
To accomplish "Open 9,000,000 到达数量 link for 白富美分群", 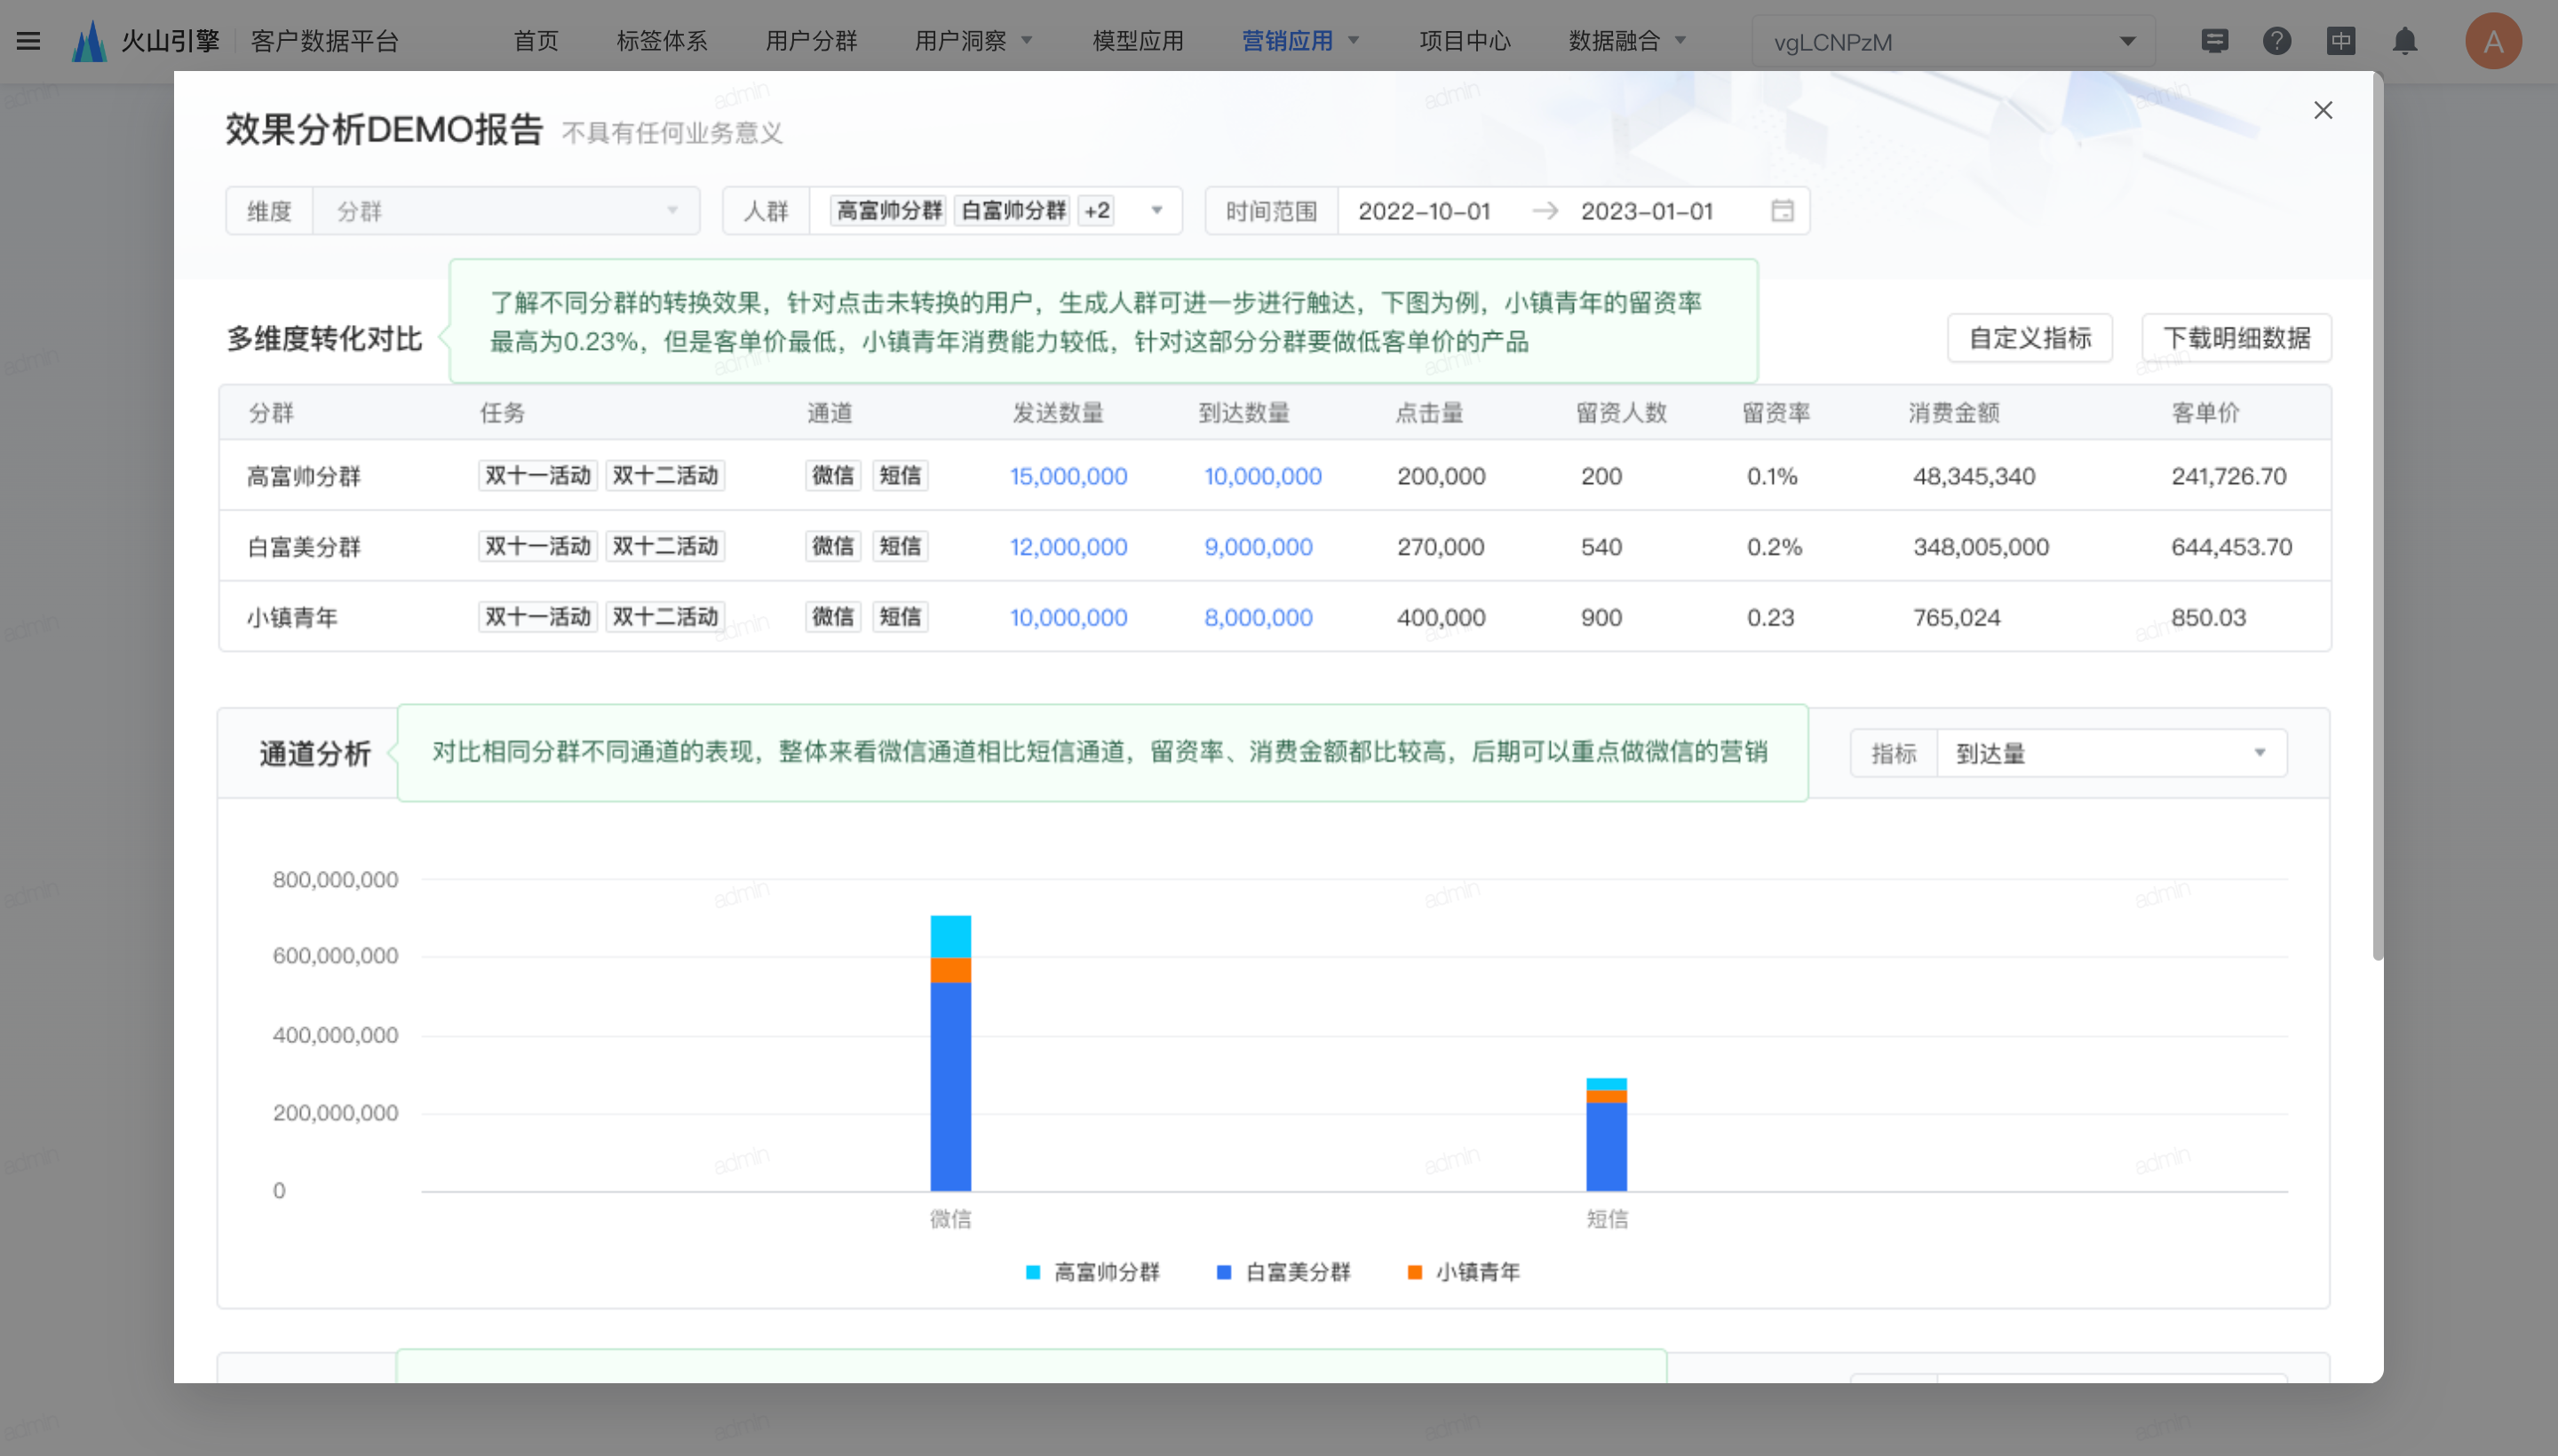I will click(1258, 547).
